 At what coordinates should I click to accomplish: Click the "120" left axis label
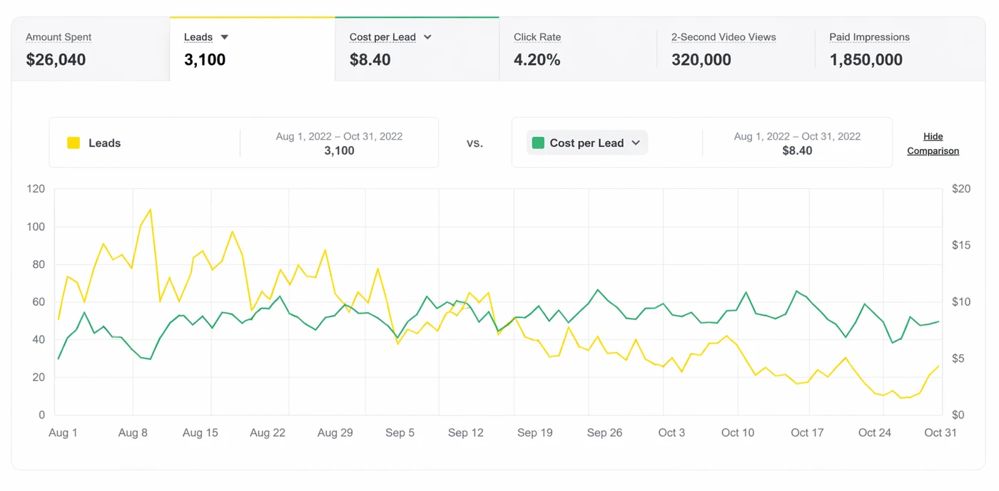(x=36, y=189)
